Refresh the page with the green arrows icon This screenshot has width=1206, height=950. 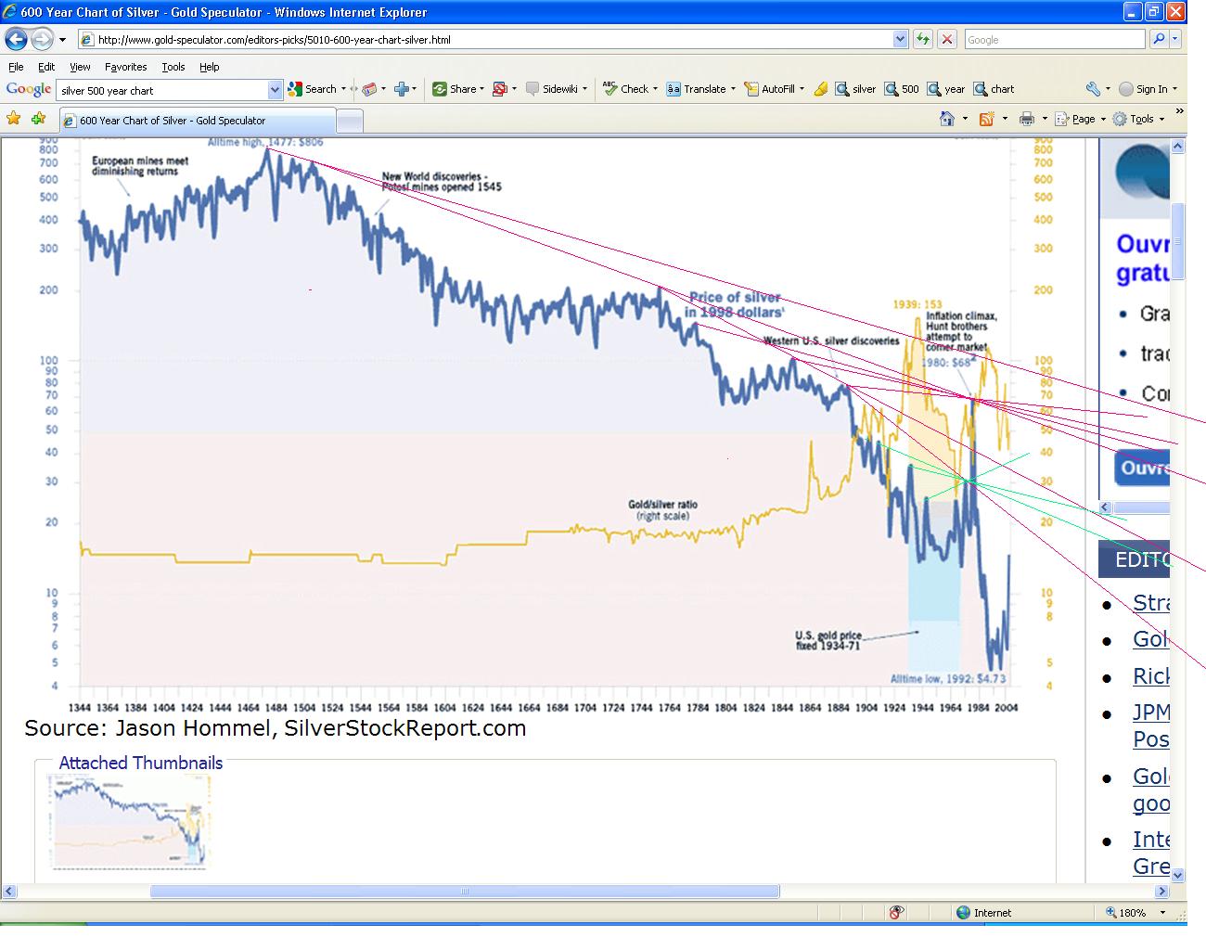[922, 39]
